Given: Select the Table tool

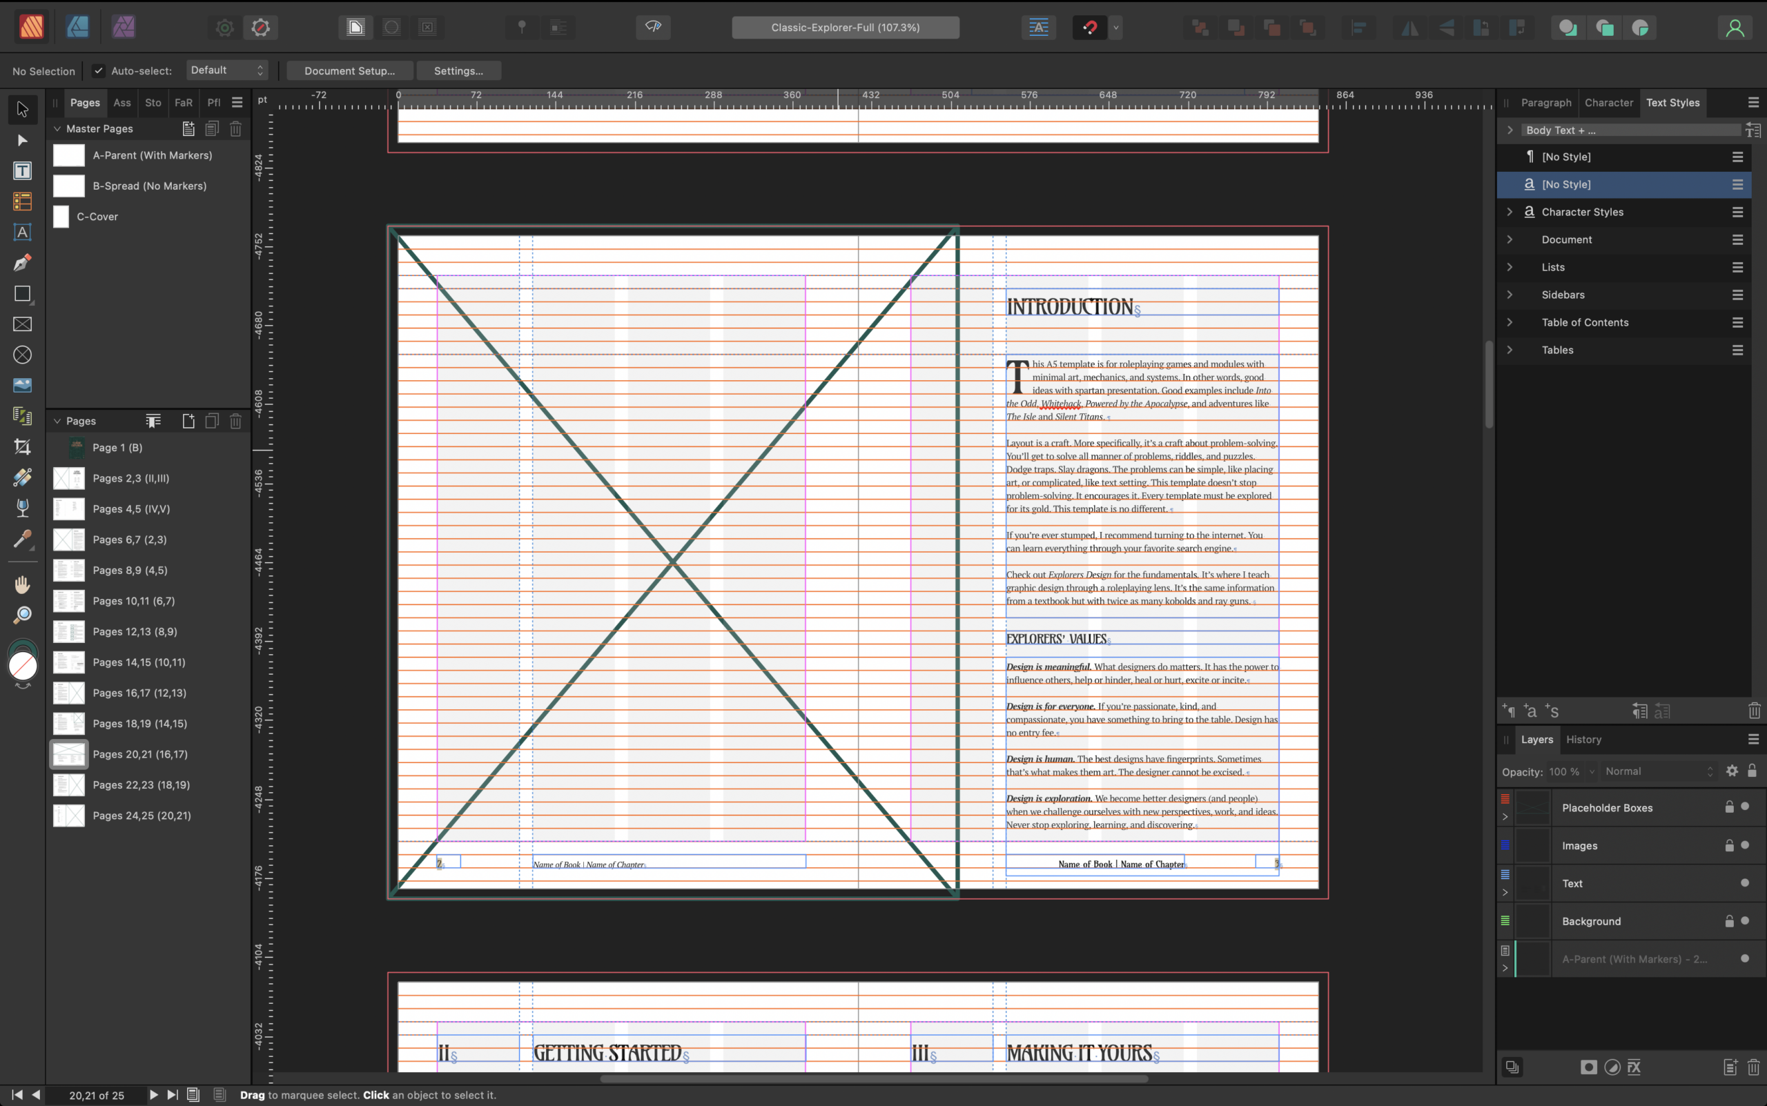Looking at the screenshot, I should click(x=22, y=201).
